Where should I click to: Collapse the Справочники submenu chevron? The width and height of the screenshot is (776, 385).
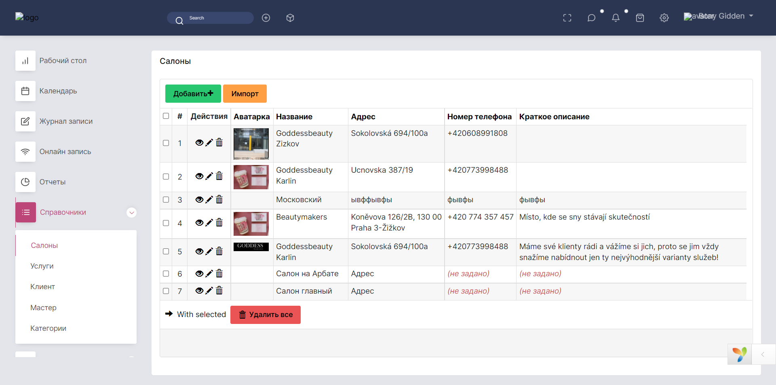(x=131, y=213)
